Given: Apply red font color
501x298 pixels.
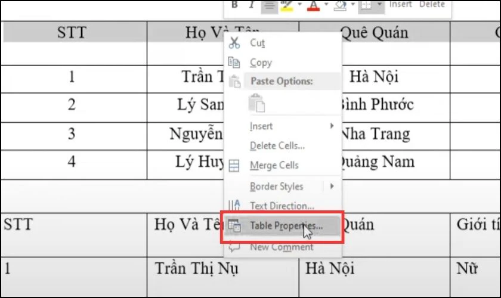Looking at the screenshot, I should pos(313,5).
